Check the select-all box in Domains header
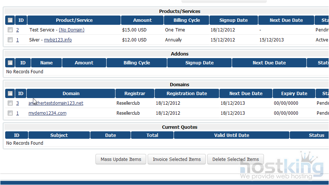 pos(10,94)
